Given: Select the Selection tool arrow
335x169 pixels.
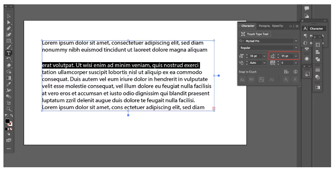Looking at the screenshot, I should coord(9,16).
